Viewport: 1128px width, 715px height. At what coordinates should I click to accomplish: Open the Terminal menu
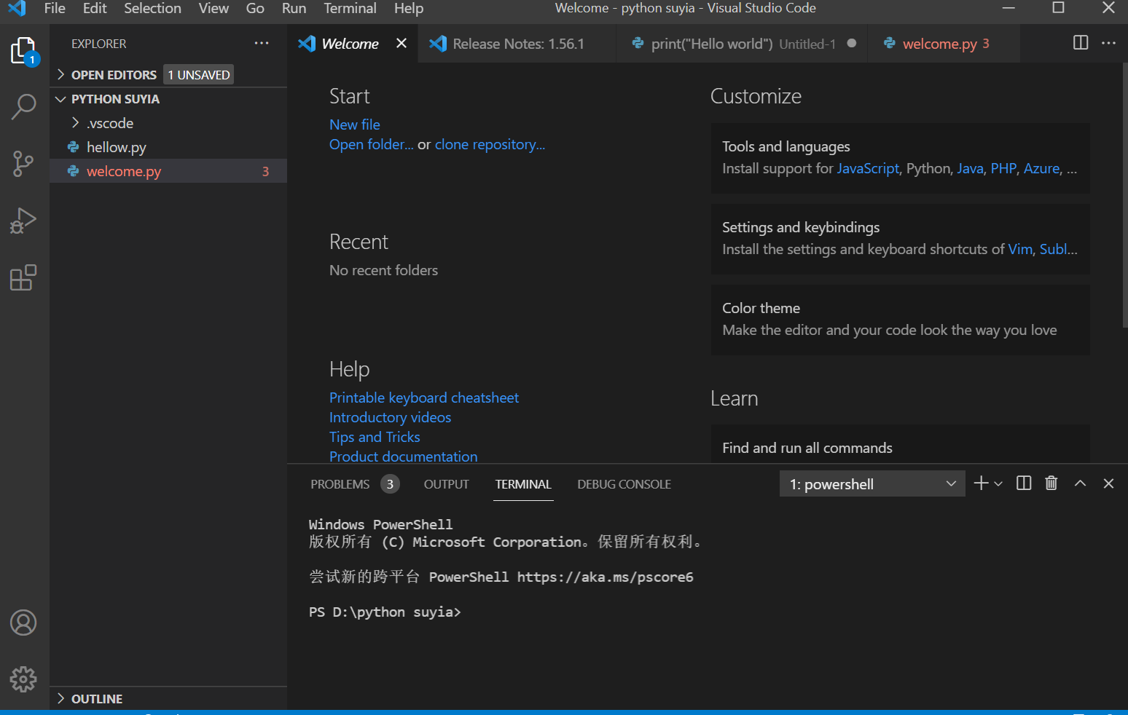click(350, 8)
